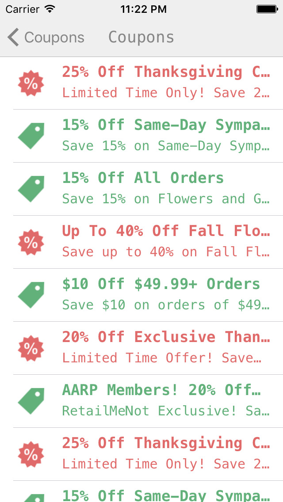Tap the 11:22 PM clock in the status bar
The width and height of the screenshot is (283, 502).
point(144,8)
